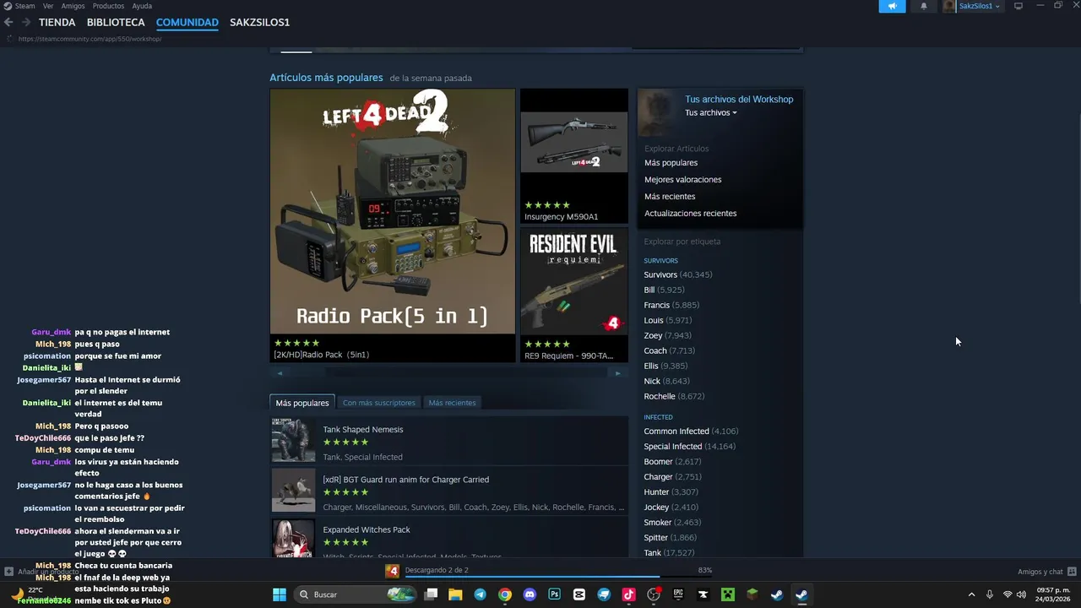Click Mejores valoraciones in the sidebar
Image resolution: width=1081 pixels, height=608 pixels.
coord(683,180)
